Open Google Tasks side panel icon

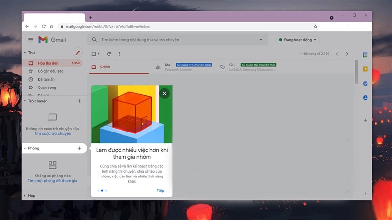point(365,83)
